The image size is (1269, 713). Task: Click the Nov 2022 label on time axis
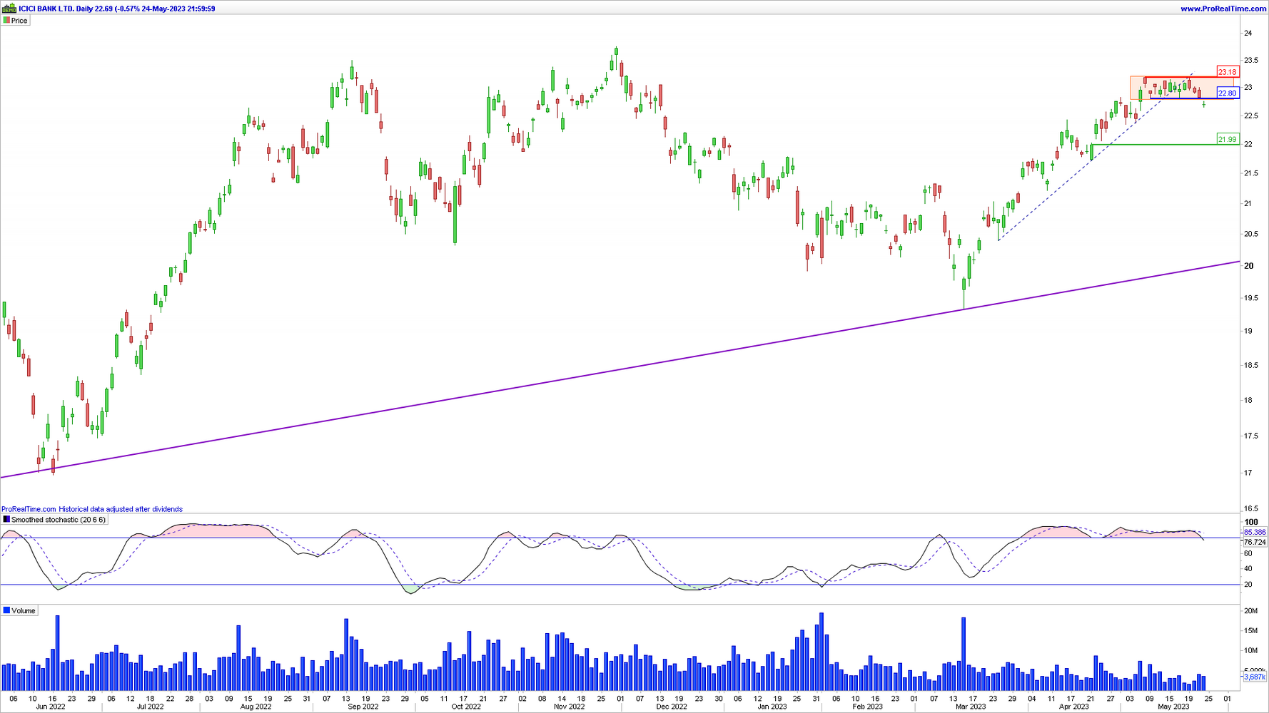(x=570, y=707)
